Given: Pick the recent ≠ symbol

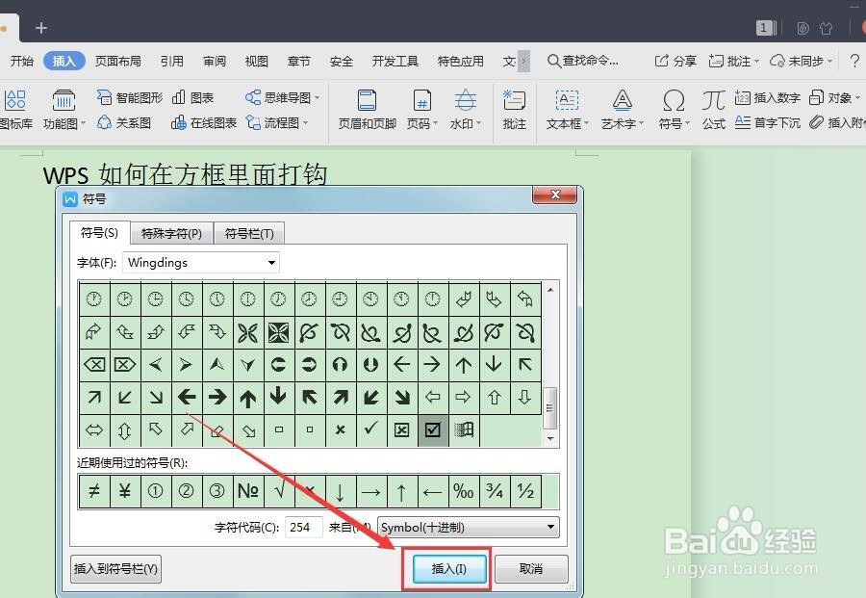Looking at the screenshot, I should (x=94, y=491).
